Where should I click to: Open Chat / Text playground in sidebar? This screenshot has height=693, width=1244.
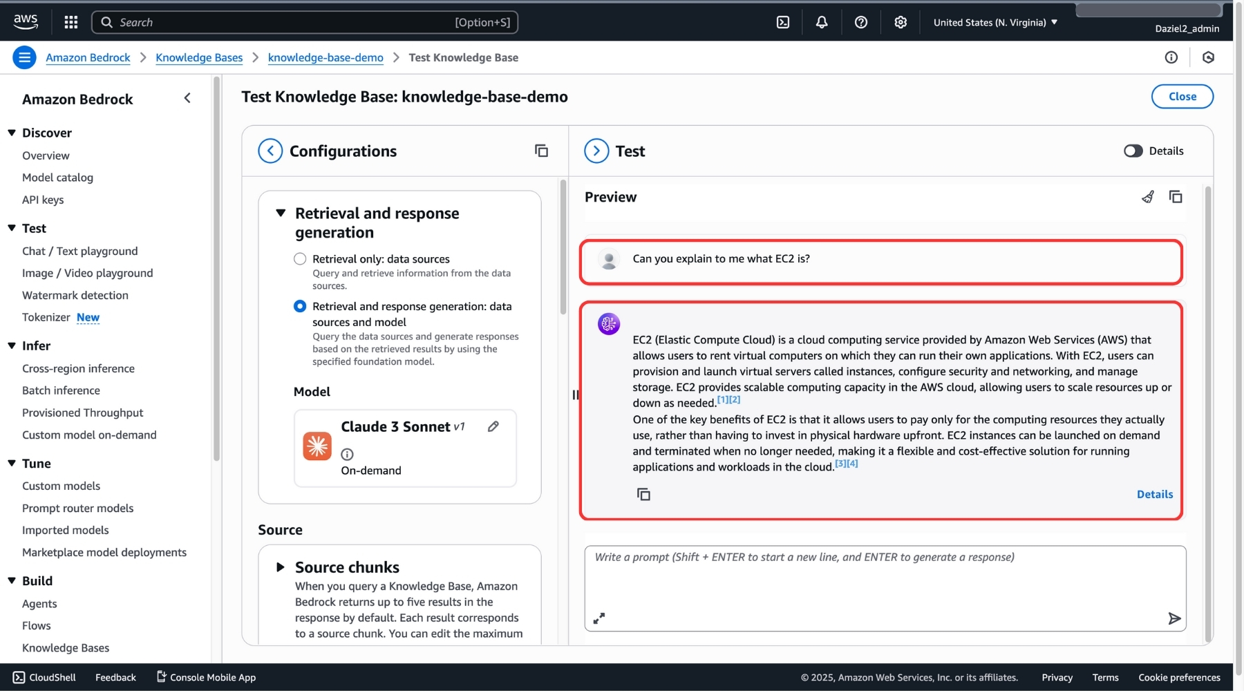point(79,251)
